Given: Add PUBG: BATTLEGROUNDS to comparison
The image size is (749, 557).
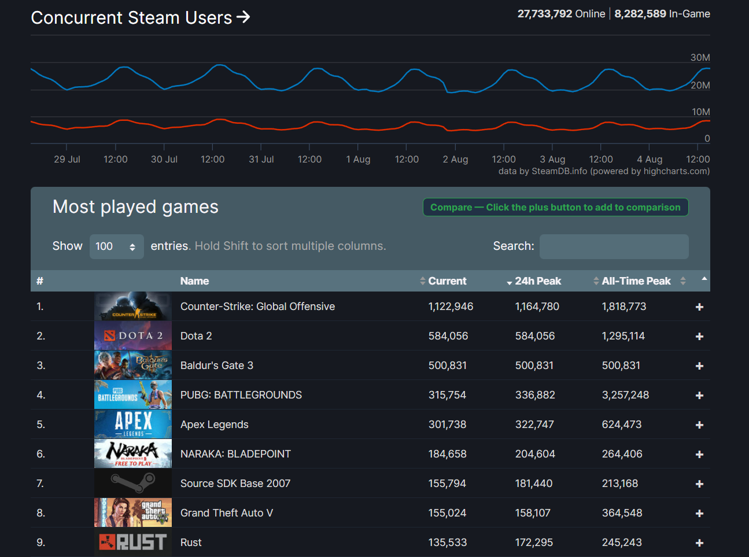Looking at the screenshot, I should 699,396.
